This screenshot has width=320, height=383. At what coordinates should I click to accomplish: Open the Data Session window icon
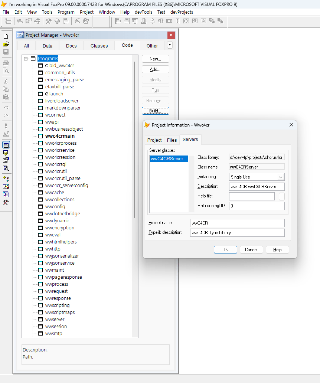click(6, 153)
